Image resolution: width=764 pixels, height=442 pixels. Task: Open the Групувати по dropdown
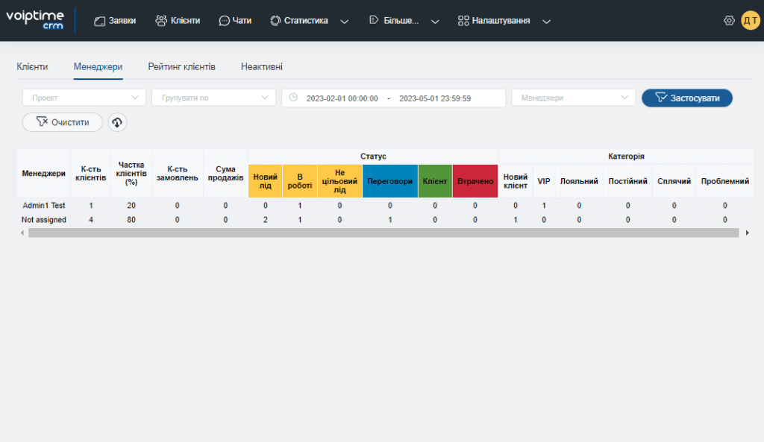[214, 98]
